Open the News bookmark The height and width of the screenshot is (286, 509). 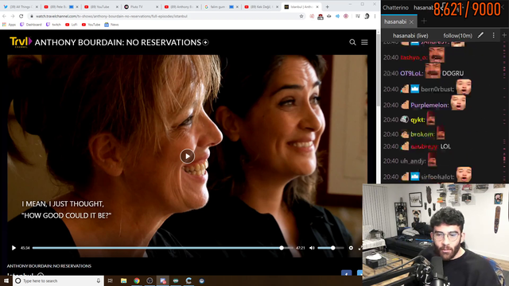click(x=111, y=25)
